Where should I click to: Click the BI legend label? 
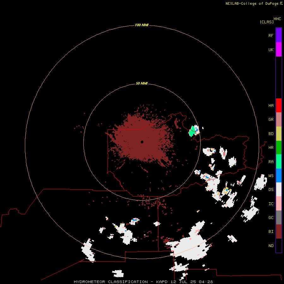click(271, 232)
